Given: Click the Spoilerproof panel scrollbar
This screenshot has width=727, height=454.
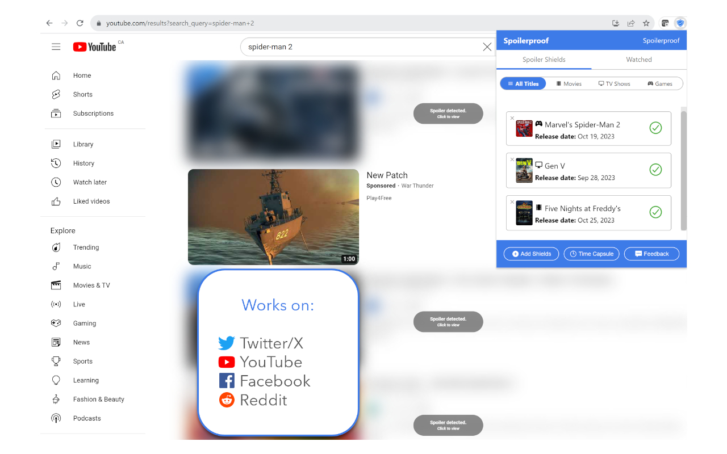Looking at the screenshot, I should pyautogui.click(x=684, y=170).
